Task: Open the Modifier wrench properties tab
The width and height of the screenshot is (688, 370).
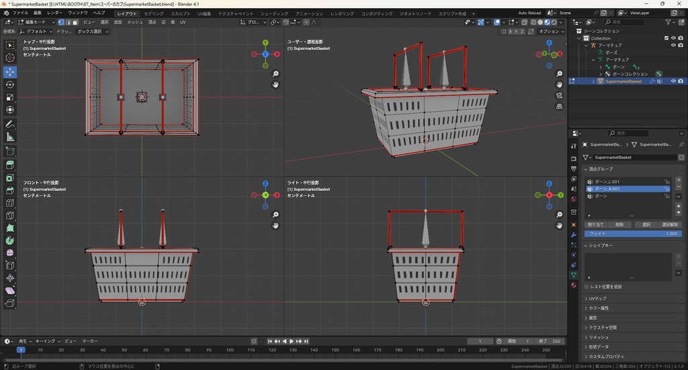Action: (573, 235)
